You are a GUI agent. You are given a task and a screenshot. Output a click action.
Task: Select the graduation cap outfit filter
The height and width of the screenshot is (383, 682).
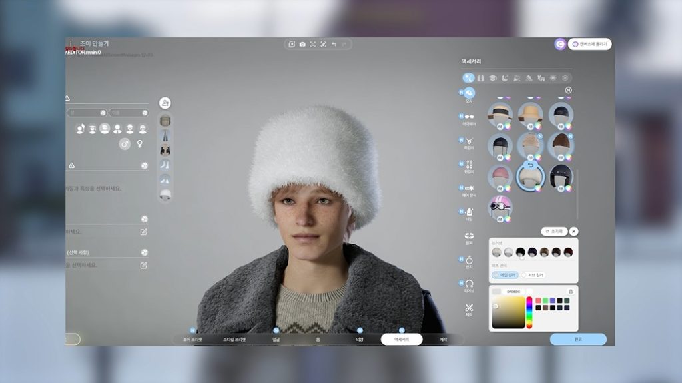pyautogui.click(x=492, y=78)
